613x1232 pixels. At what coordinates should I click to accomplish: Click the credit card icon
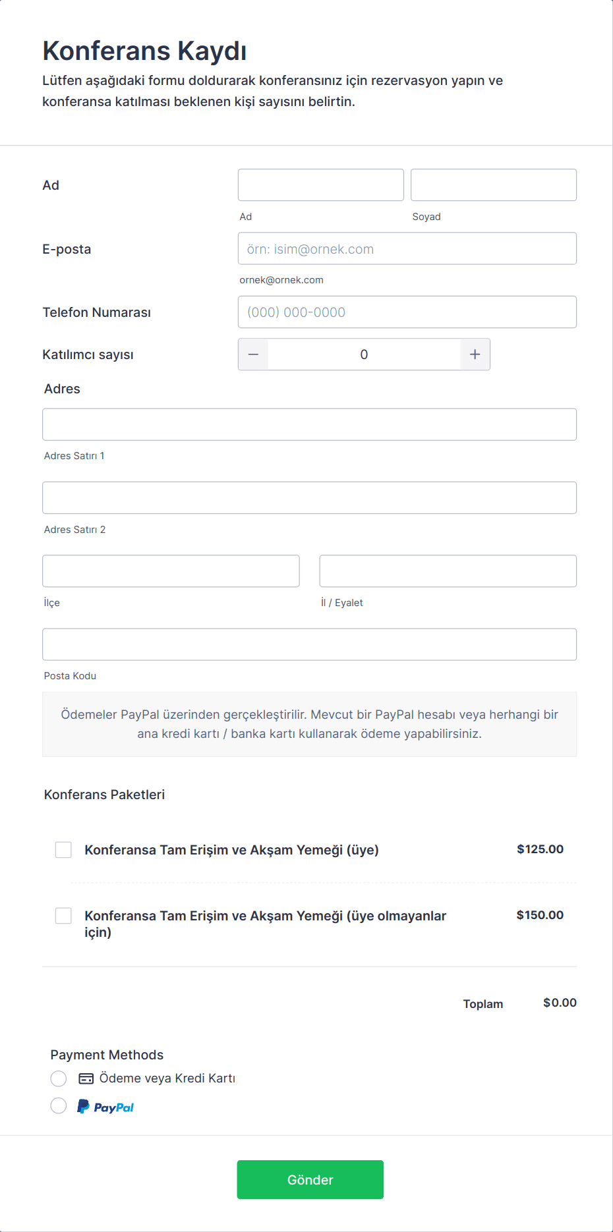pos(86,1078)
